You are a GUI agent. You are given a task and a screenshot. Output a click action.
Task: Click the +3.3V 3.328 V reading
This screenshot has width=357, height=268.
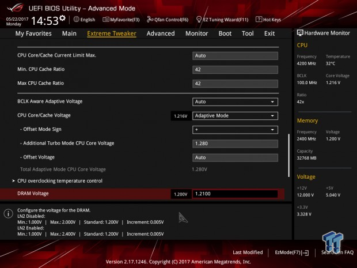pyautogui.click(x=304, y=214)
